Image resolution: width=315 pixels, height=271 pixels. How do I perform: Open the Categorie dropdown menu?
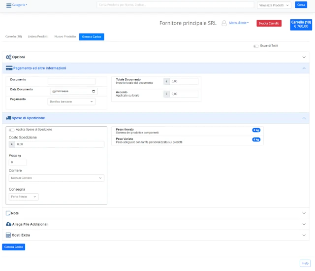pos(19,5)
